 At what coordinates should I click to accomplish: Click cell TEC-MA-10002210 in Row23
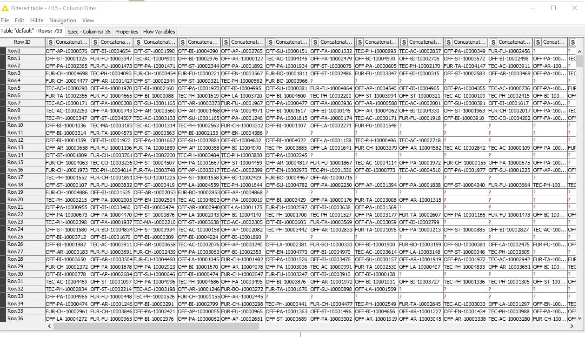click(x=155, y=222)
